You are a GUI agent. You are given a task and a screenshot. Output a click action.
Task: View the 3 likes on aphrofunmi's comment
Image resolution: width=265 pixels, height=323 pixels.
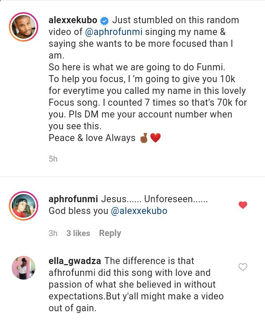pos(78,233)
